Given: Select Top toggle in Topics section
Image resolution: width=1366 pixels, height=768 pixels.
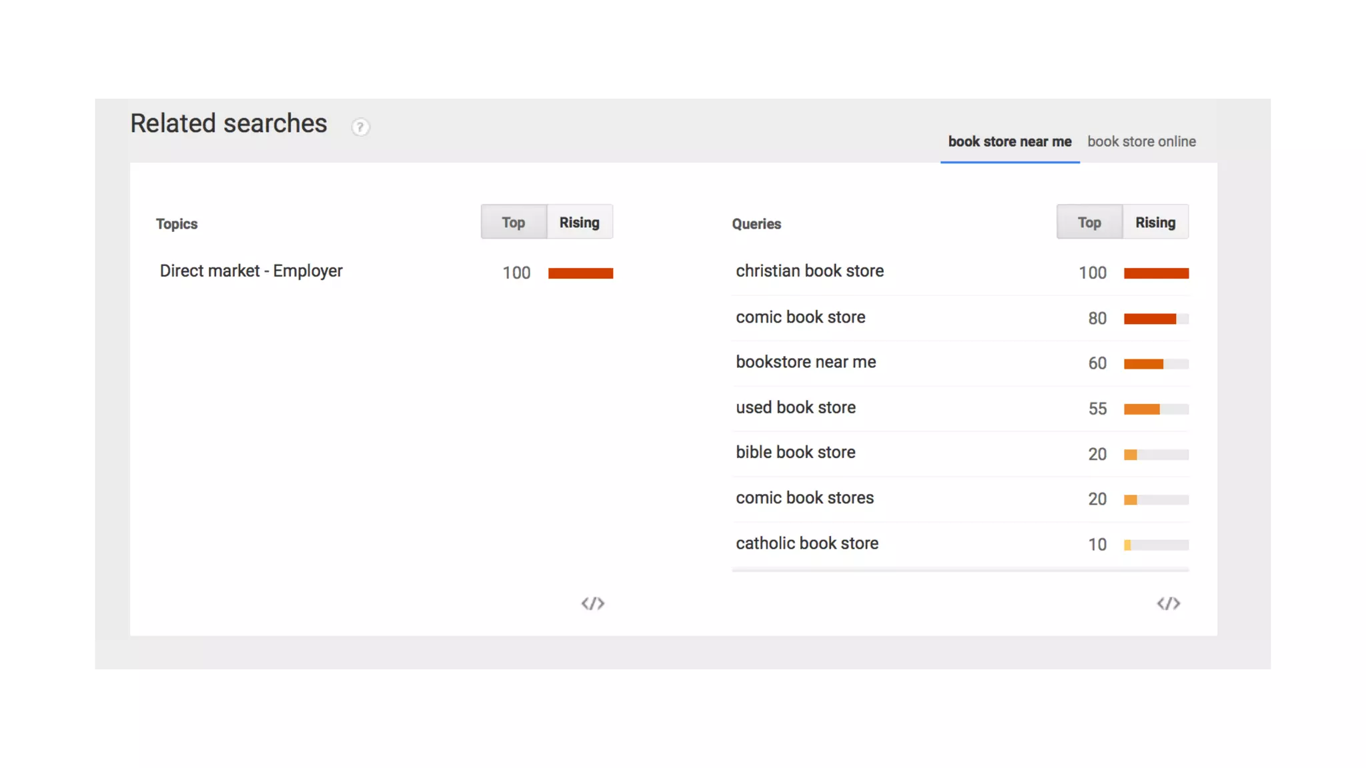Looking at the screenshot, I should pyautogui.click(x=514, y=222).
